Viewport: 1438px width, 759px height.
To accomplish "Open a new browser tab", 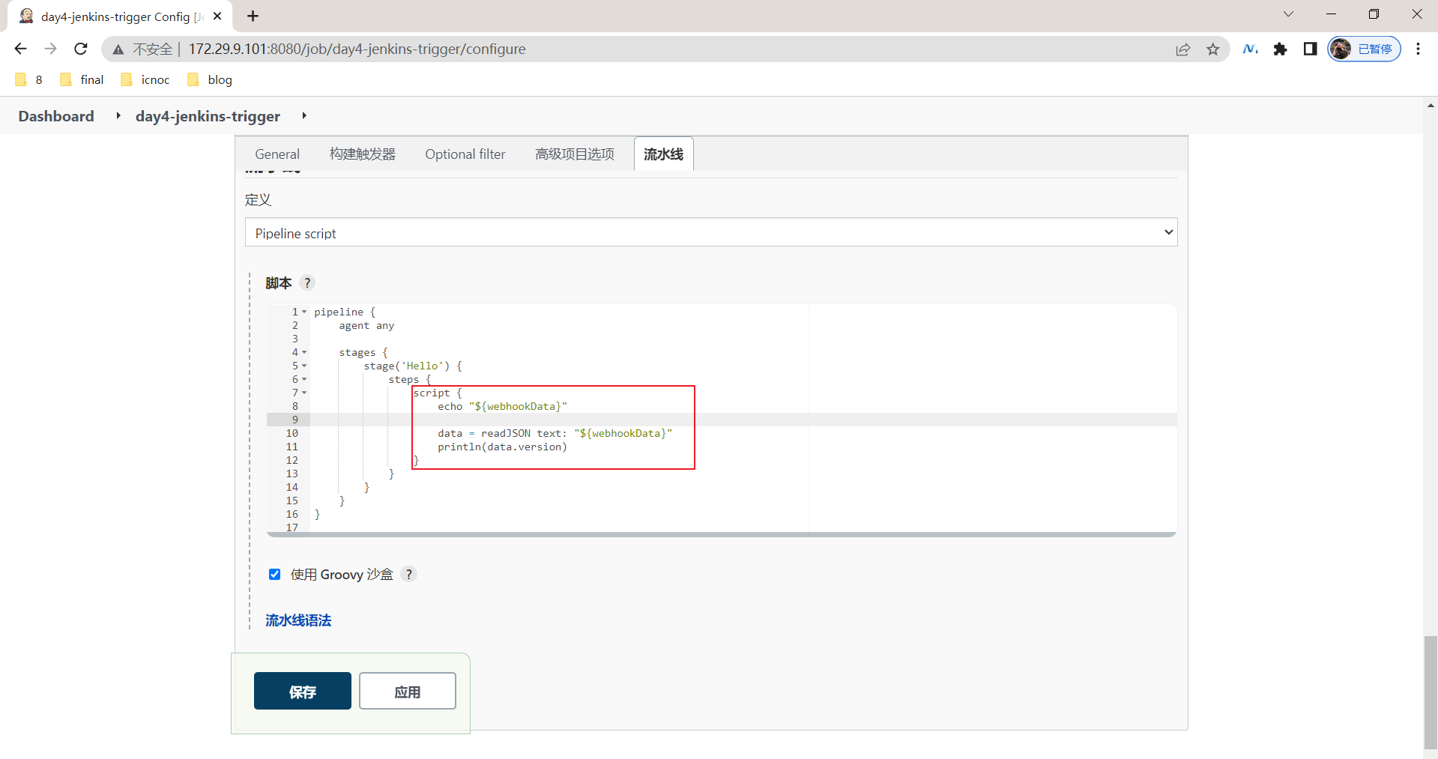I will pos(253,16).
